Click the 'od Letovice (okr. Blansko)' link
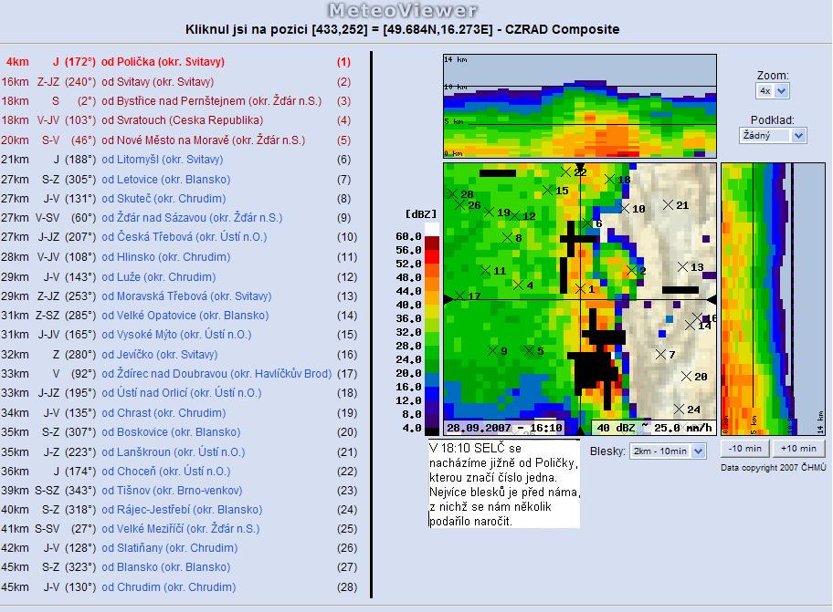Screen dimensions: 833x612 [x=166, y=180]
